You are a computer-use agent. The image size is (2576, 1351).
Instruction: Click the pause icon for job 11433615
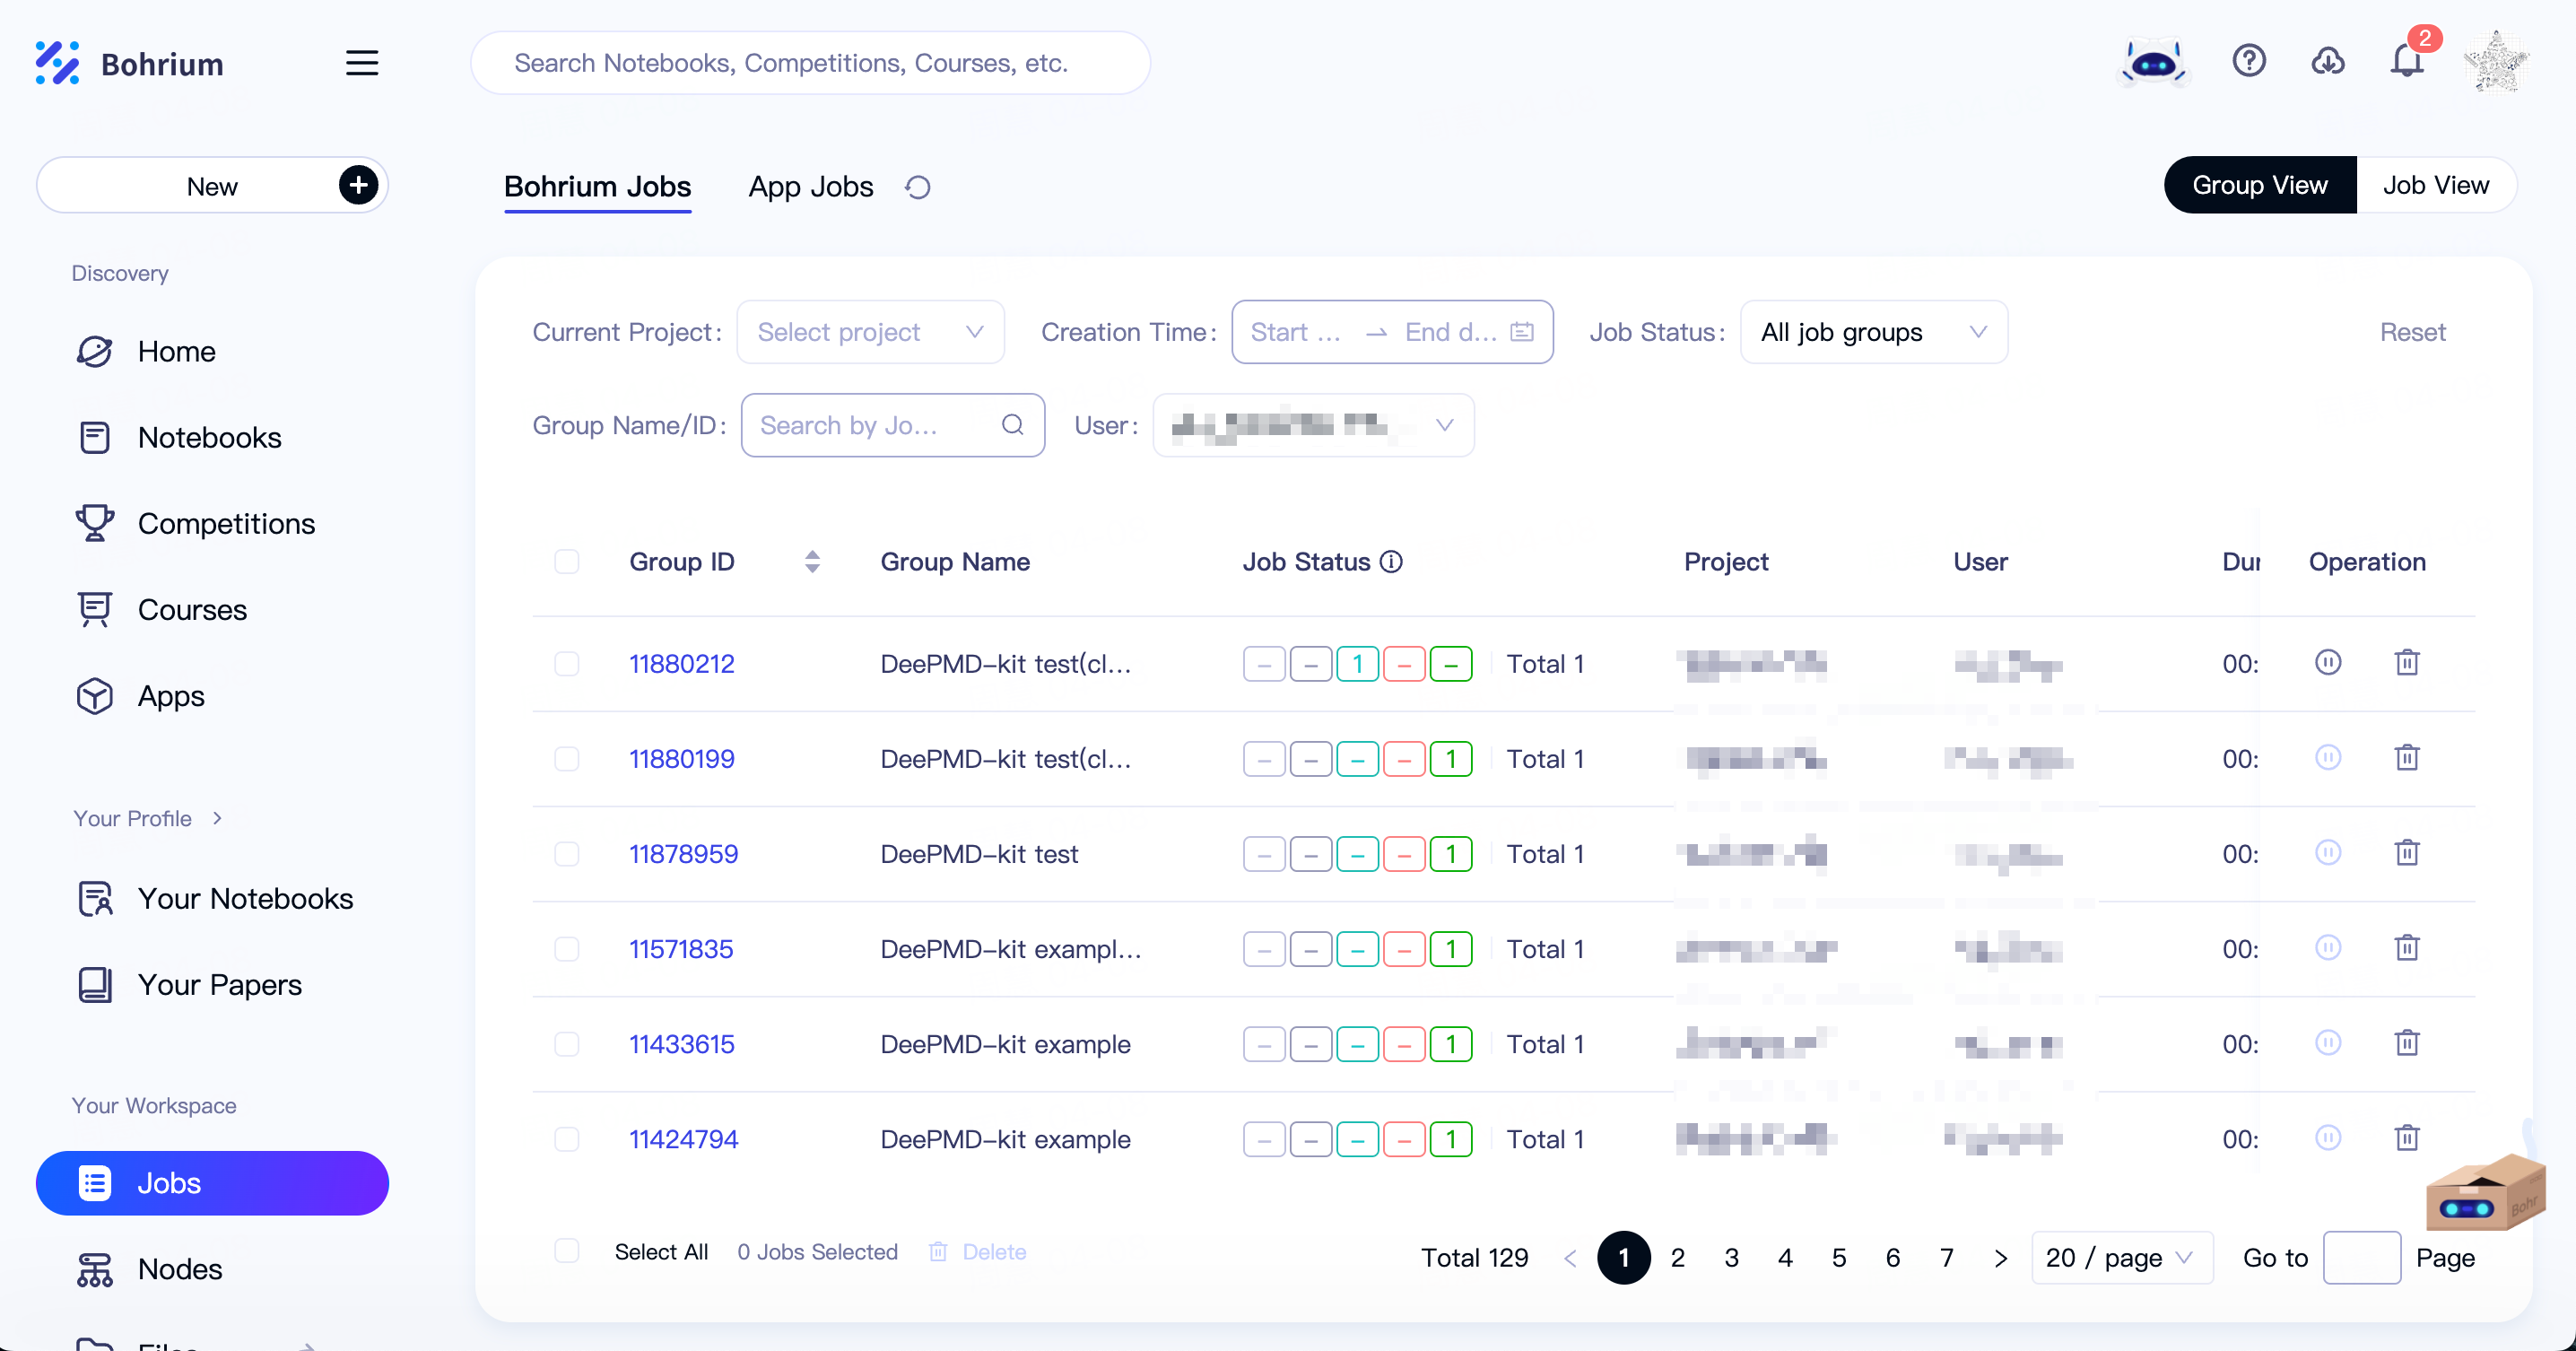2328,1041
